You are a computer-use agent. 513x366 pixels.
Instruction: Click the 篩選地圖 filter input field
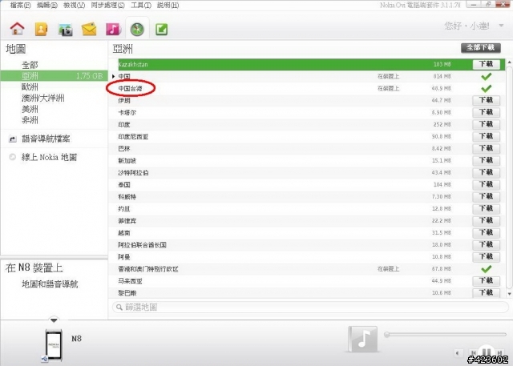310,308
